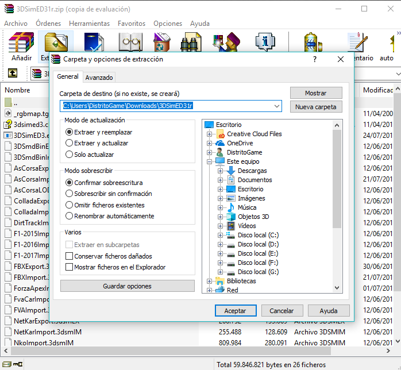Click the Ver (open book) toolbar icon
The height and width of the screenshot is (370, 401).
click(130, 42)
